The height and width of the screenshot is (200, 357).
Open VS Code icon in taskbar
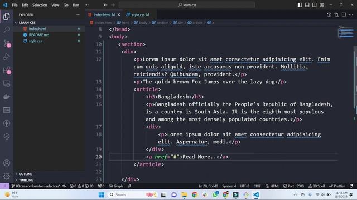click(x=256, y=194)
